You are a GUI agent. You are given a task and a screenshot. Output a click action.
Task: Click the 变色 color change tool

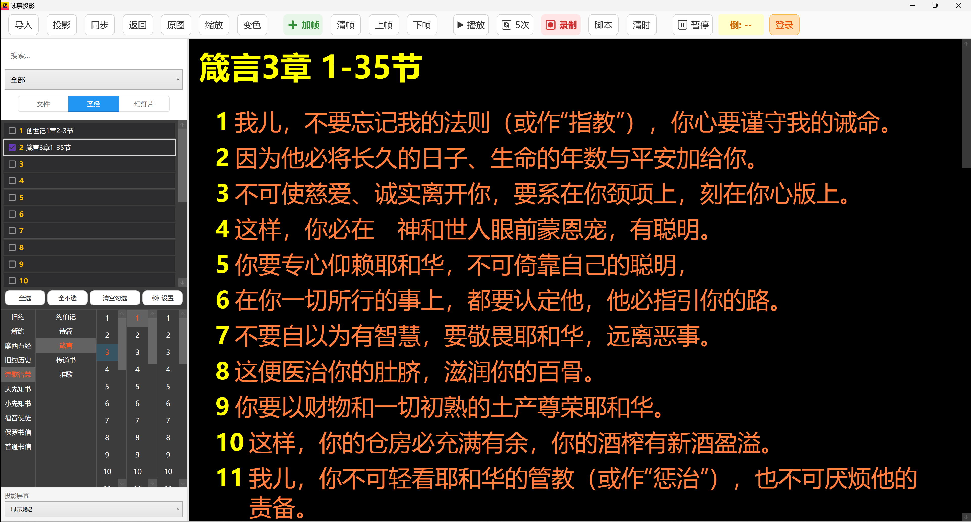252,25
